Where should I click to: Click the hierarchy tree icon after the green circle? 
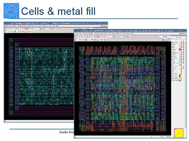pos(117,37)
